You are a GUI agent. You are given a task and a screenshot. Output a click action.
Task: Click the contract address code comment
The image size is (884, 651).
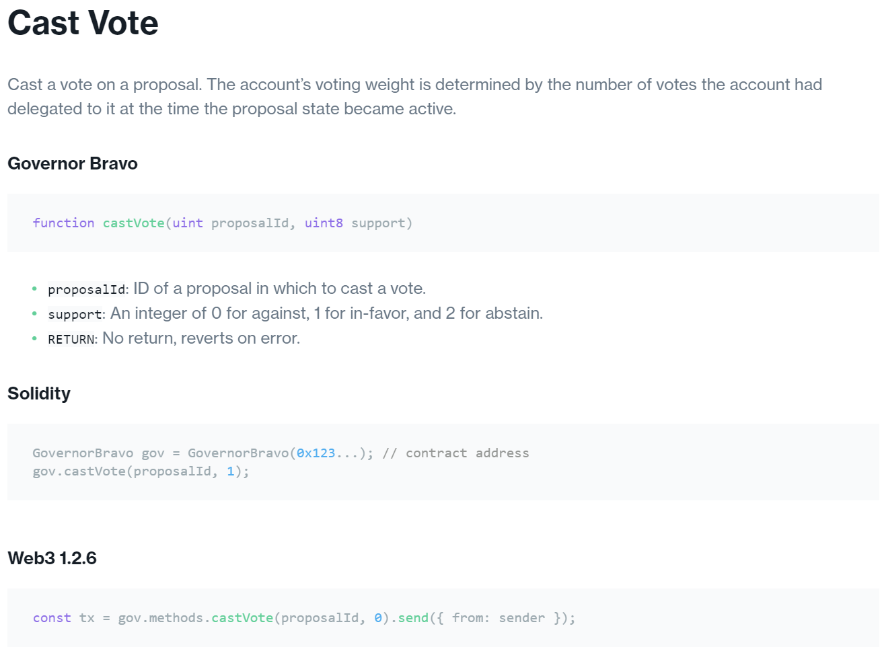455,453
